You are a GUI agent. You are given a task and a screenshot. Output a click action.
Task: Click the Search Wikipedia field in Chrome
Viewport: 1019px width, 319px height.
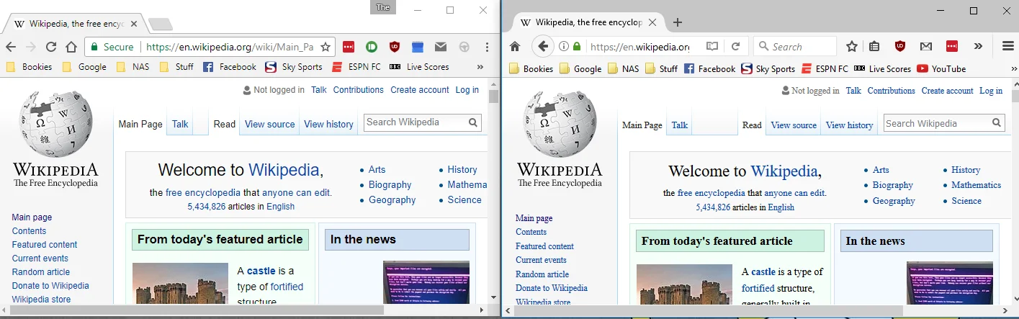click(x=416, y=122)
